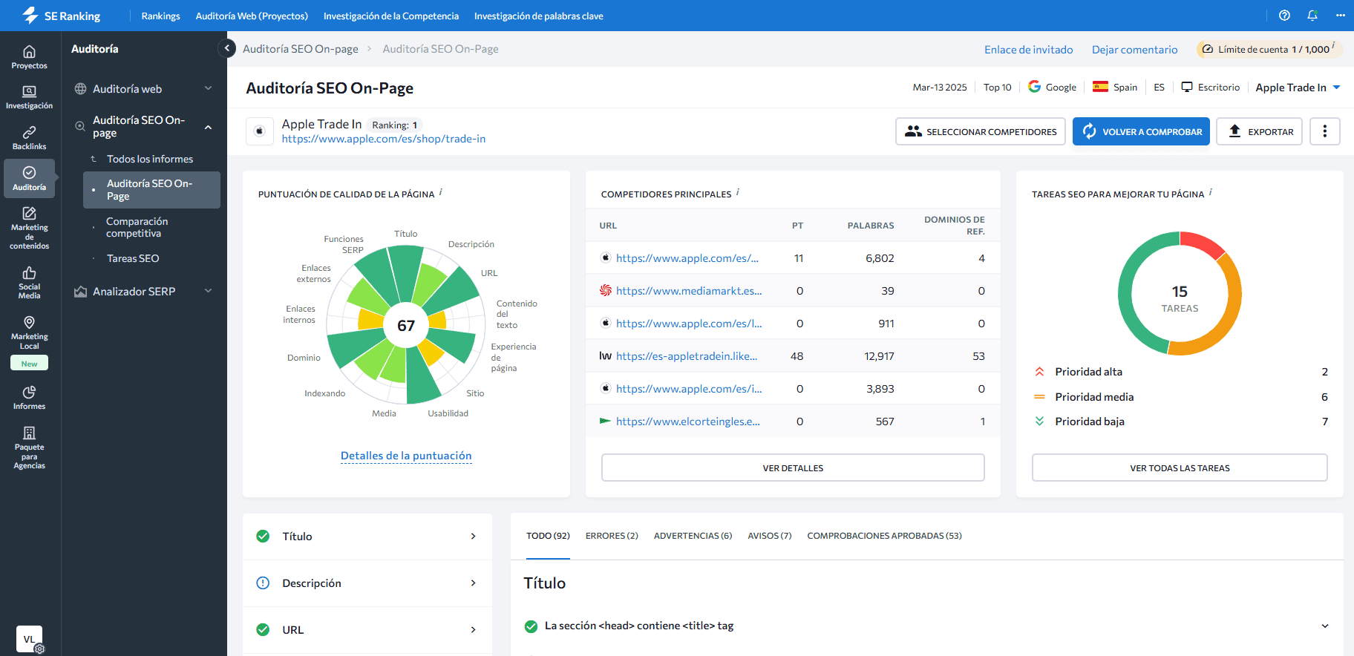
Task: Click the Exportar button
Action: (x=1259, y=131)
